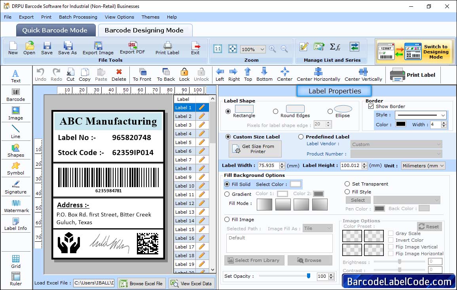Open Batch Processing menu
This screenshot has width=457, height=290.
pos(78,17)
